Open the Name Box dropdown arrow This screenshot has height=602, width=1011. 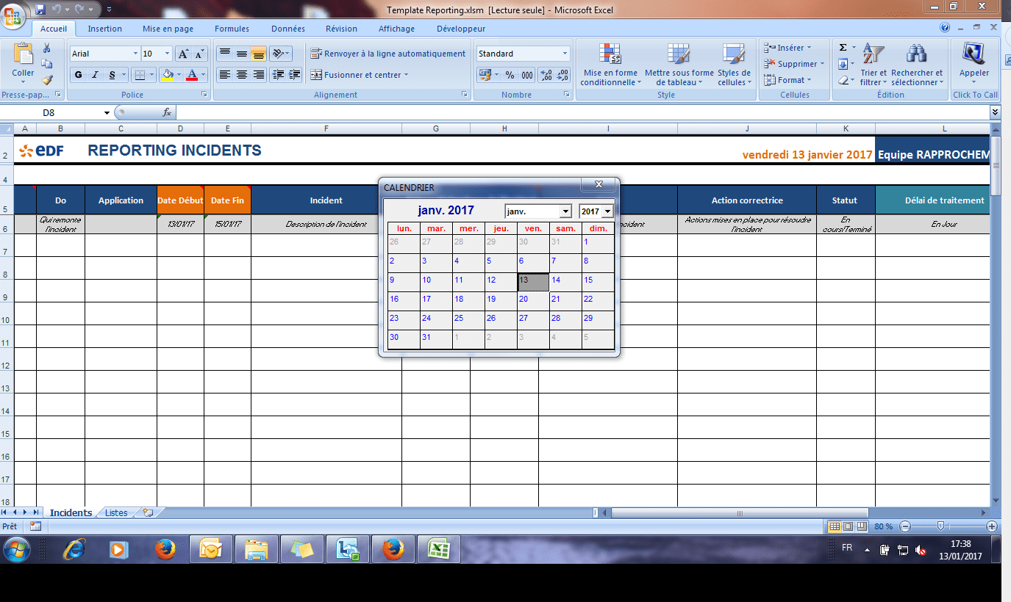pyautogui.click(x=107, y=112)
